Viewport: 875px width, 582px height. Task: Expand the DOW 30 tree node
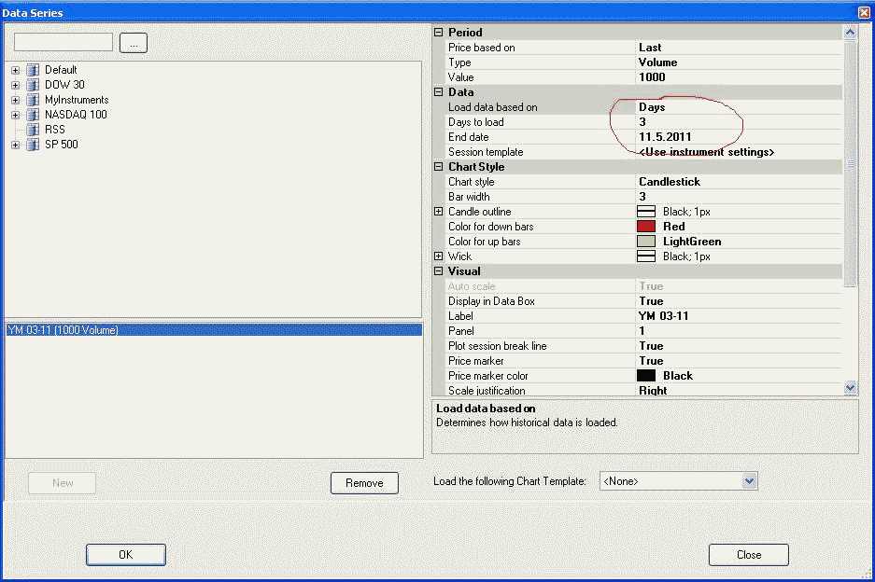pyautogui.click(x=15, y=85)
